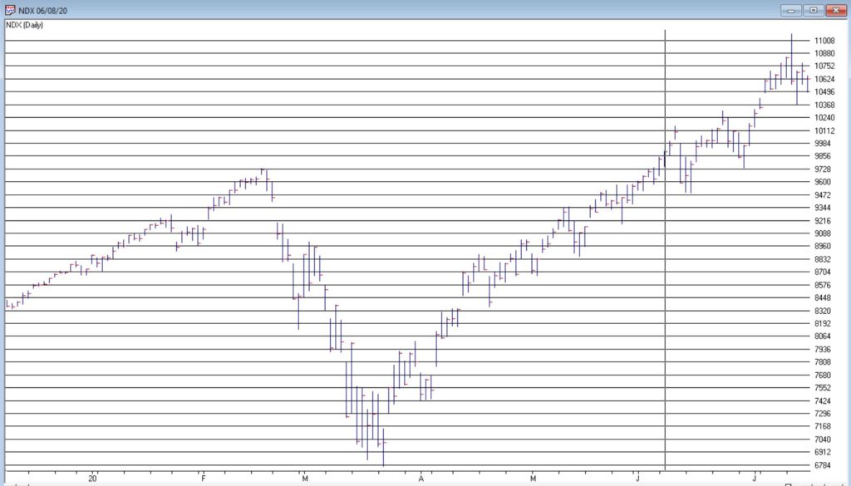Click the 9728 price axis label
This screenshot has height=486, width=851.
pos(824,169)
